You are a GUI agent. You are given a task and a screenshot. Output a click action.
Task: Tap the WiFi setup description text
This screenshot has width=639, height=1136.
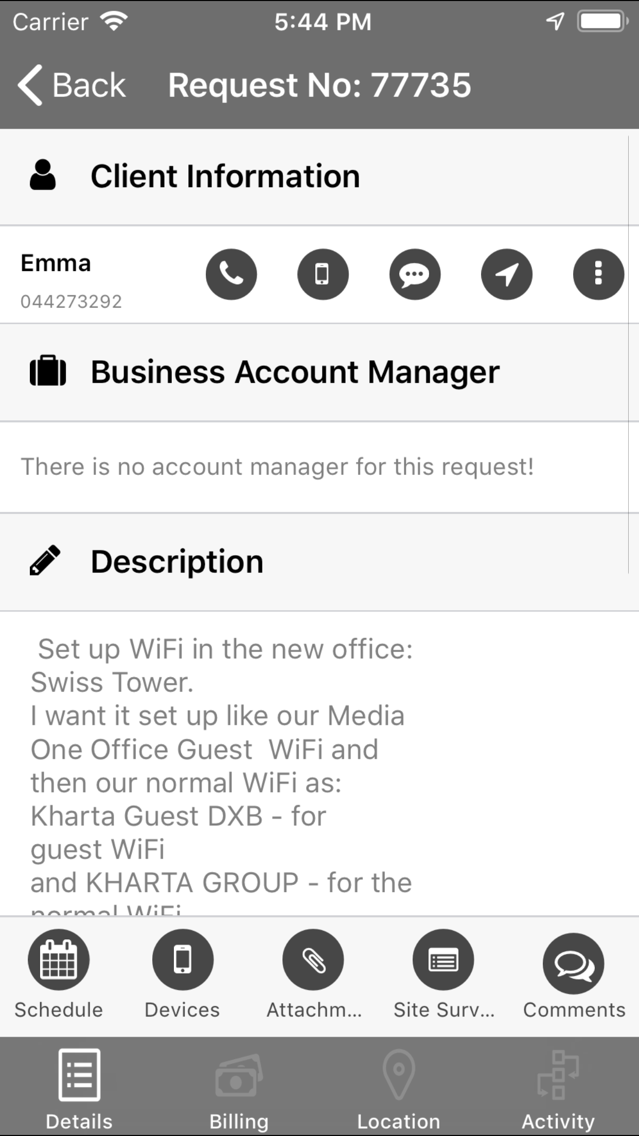coord(221,766)
